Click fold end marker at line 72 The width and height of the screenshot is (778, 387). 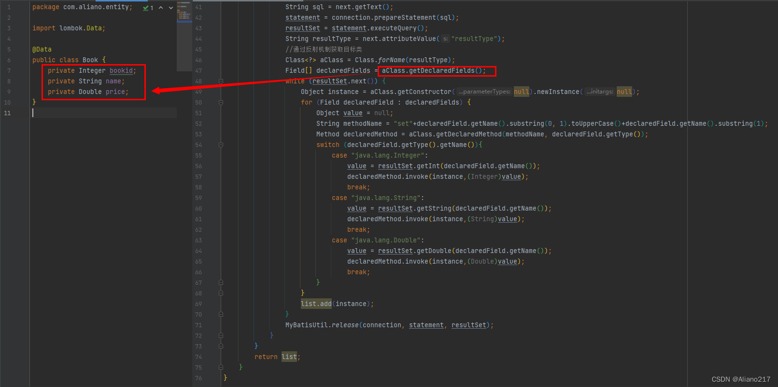(x=221, y=335)
